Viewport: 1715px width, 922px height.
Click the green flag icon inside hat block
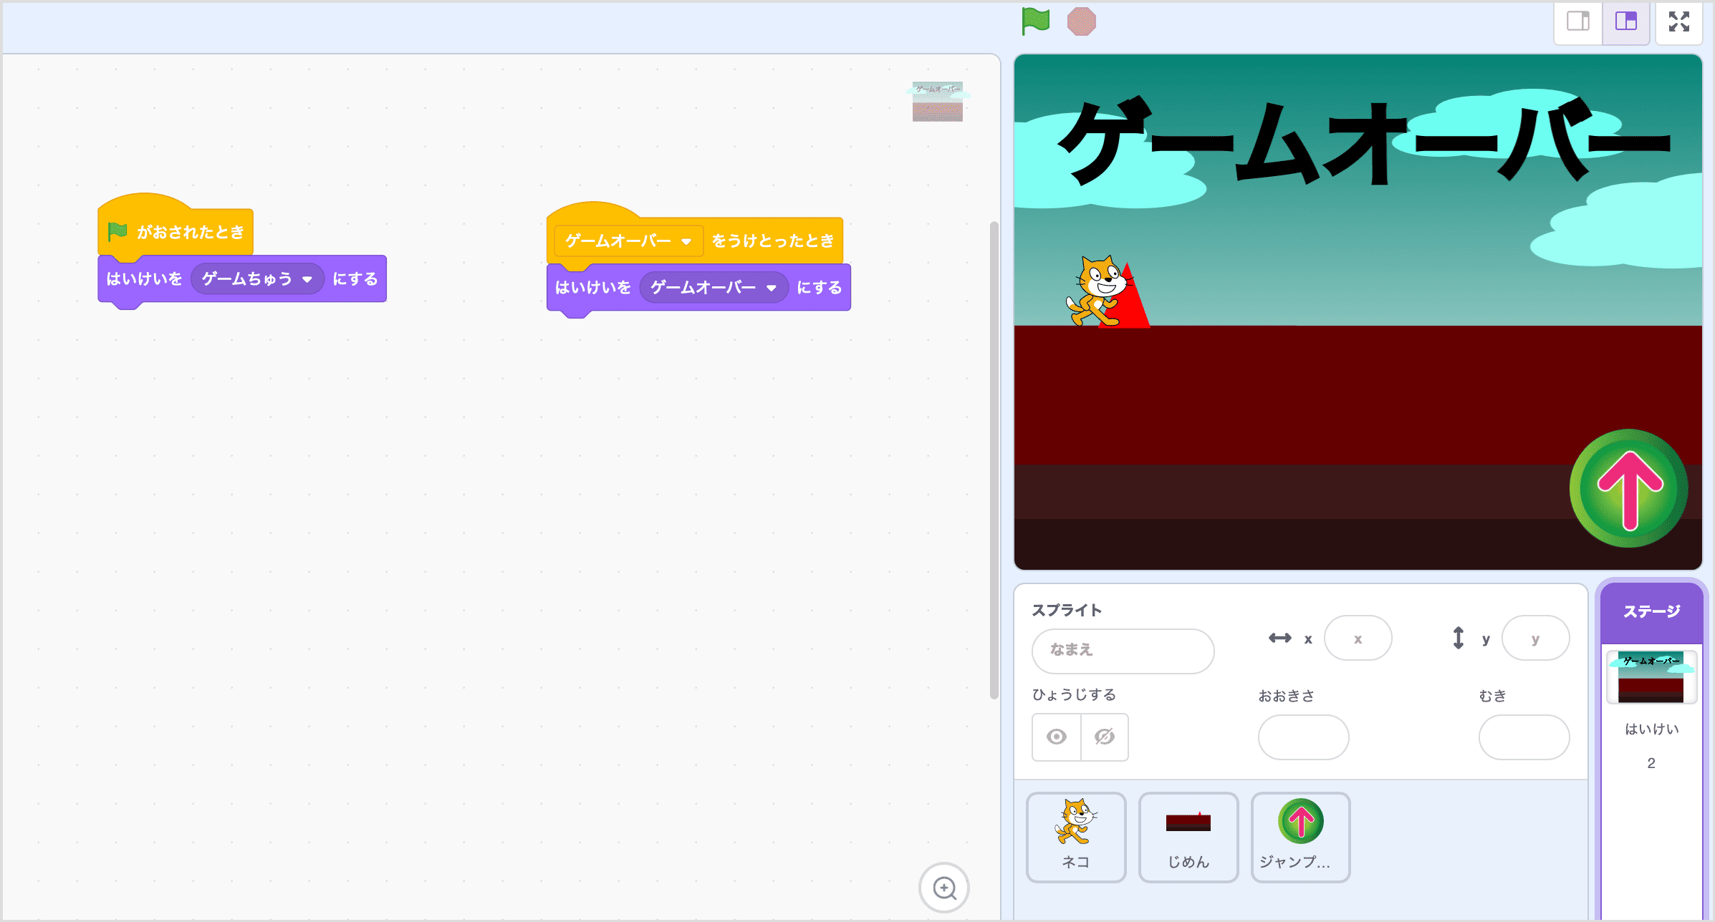[117, 231]
